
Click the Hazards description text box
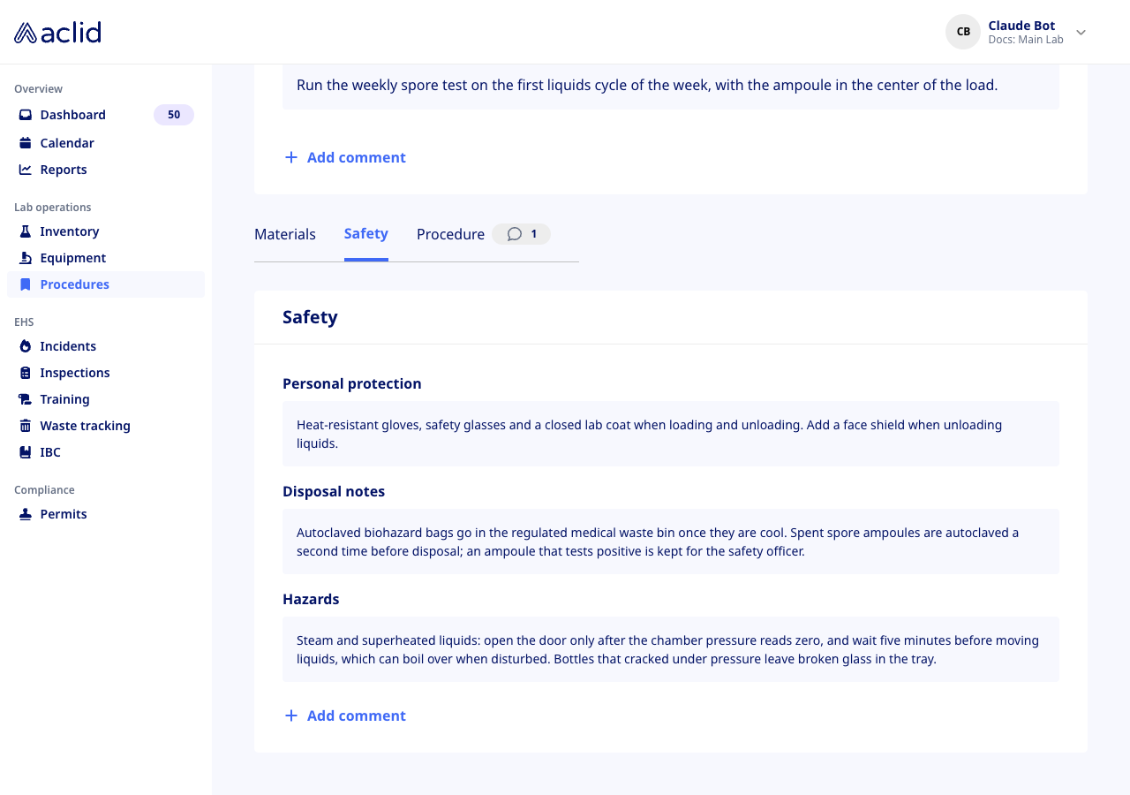[x=671, y=649]
